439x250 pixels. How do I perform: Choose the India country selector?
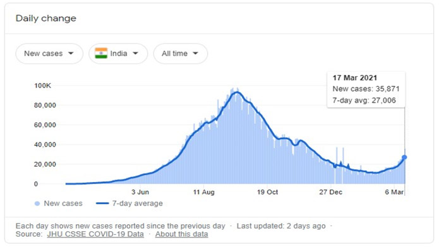click(x=118, y=54)
